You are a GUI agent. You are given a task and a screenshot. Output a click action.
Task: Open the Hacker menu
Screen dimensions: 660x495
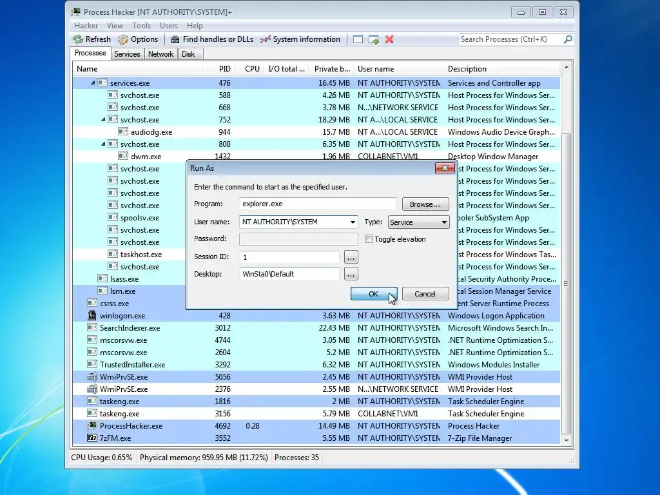pyautogui.click(x=86, y=26)
